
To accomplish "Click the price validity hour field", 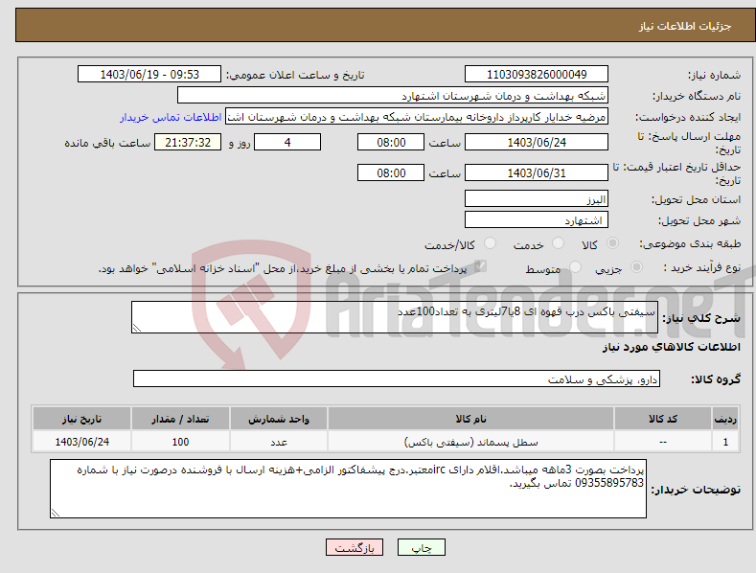I will coord(391,172).
